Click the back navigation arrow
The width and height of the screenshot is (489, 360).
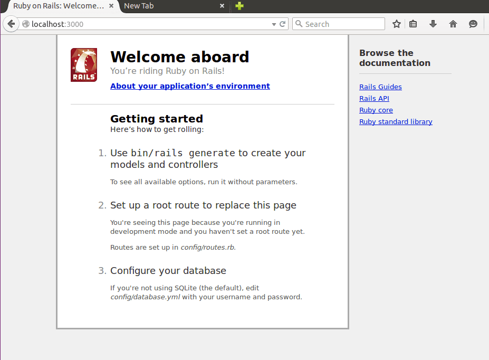tap(11, 24)
